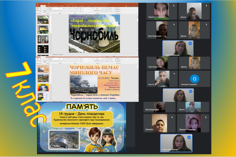The width and height of the screenshot is (236, 157).
Task: Open Замінити dropdown in upper PowerPoint
Action: pyautogui.click(x=118, y=10)
